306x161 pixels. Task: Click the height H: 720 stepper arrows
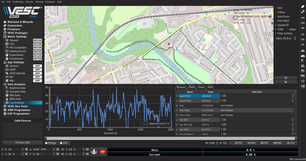click(231, 143)
